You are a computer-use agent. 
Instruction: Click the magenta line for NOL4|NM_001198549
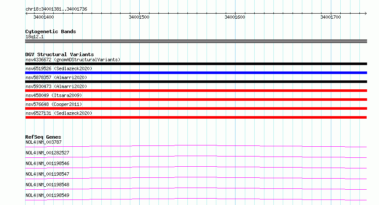(196, 199)
